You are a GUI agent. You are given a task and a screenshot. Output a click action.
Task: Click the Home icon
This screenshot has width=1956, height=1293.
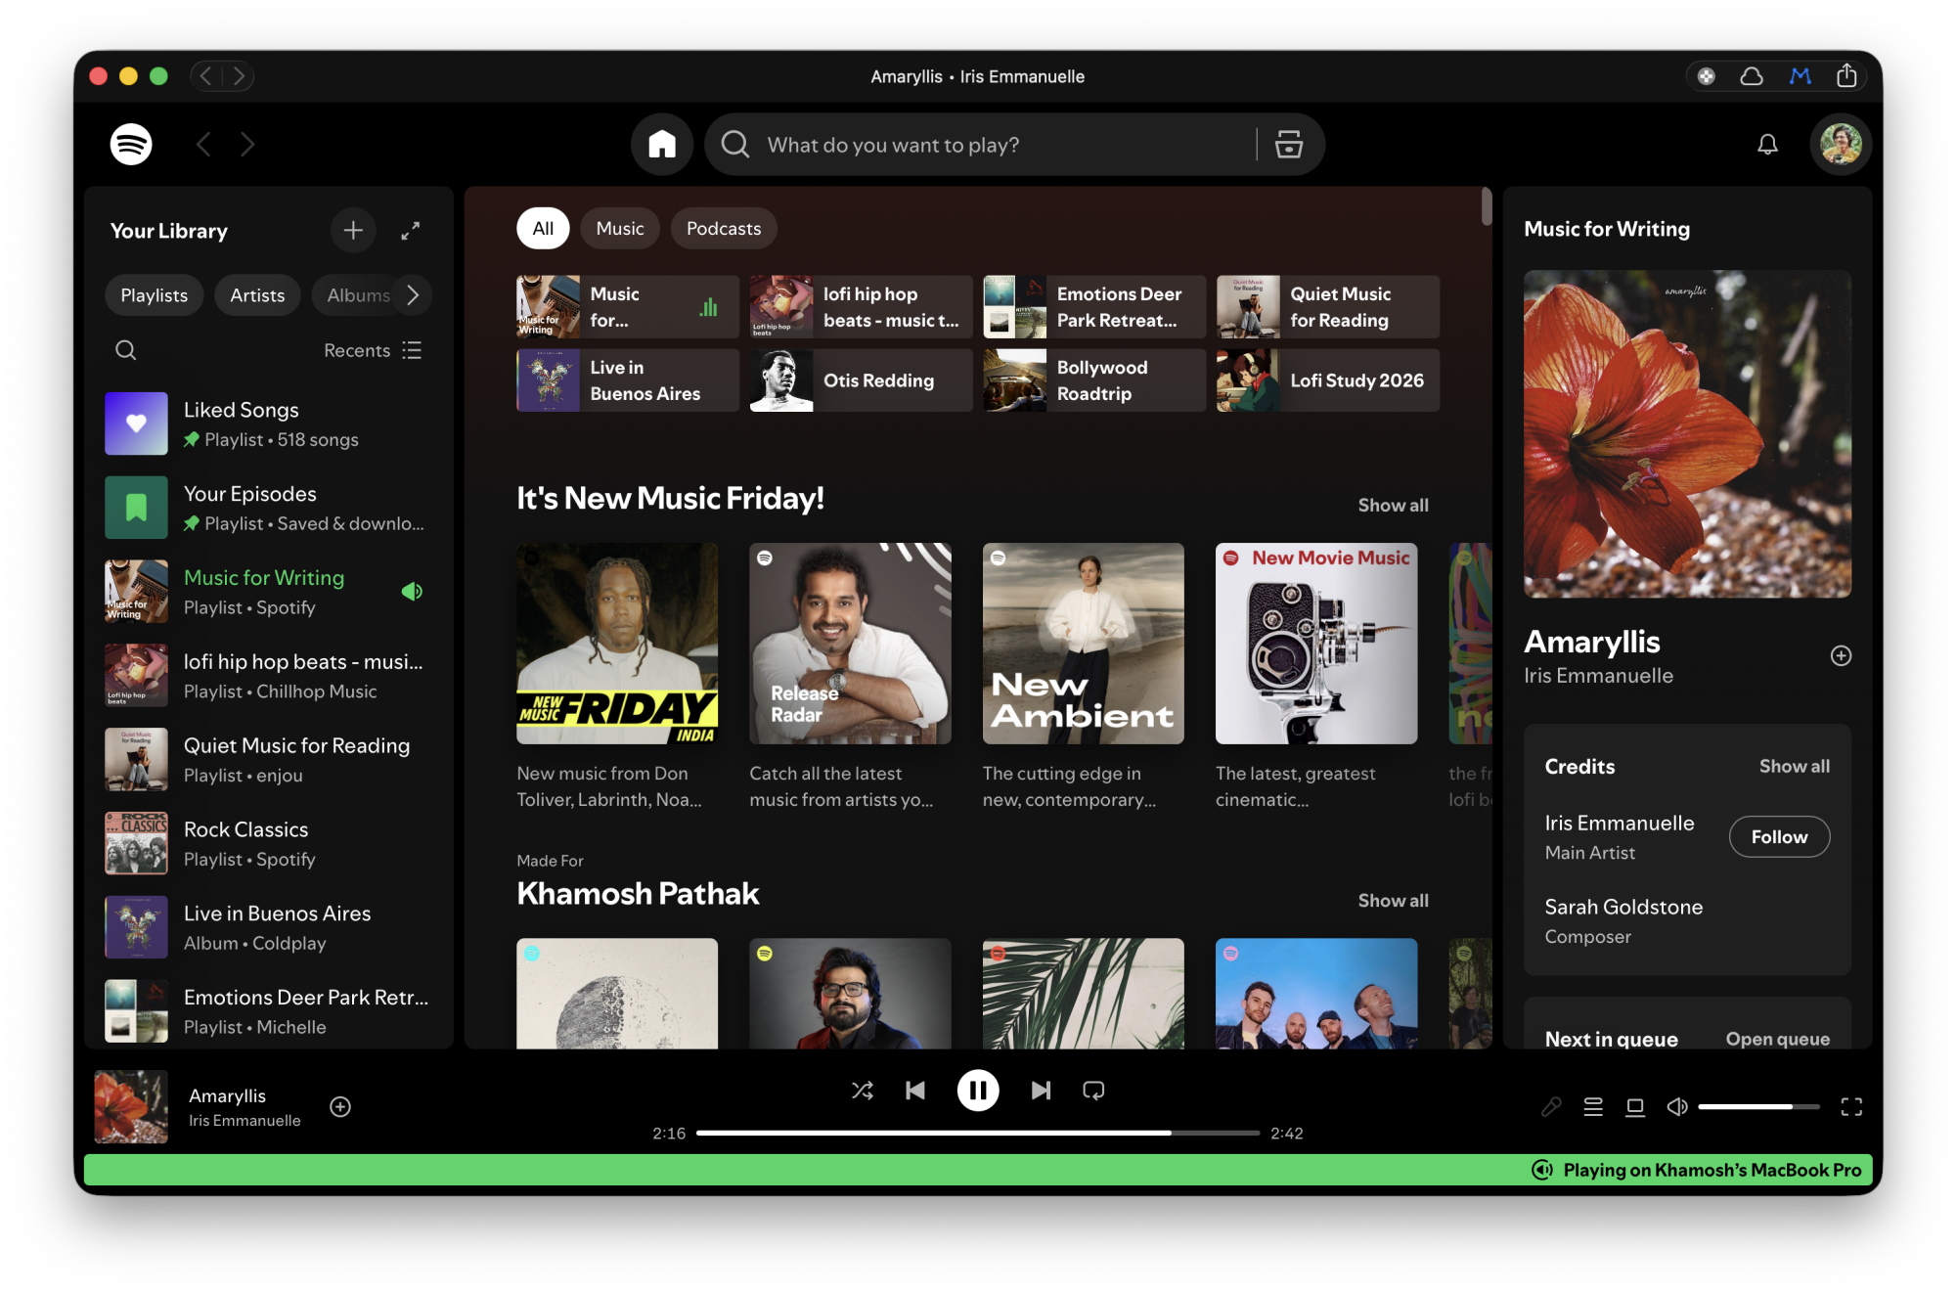tap(661, 144)
